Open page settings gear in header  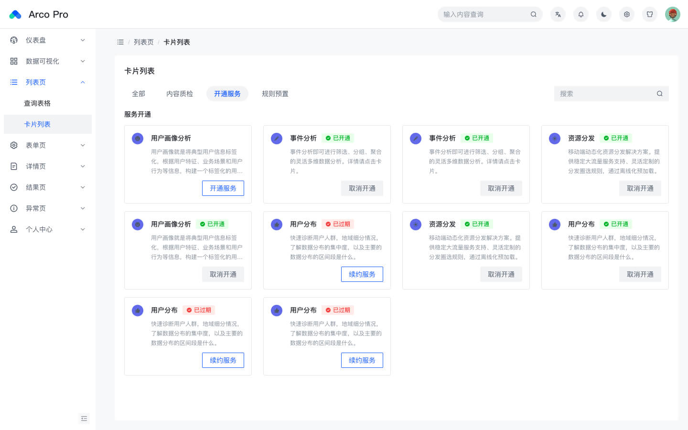pyautogui.click(x=627, y=14)
